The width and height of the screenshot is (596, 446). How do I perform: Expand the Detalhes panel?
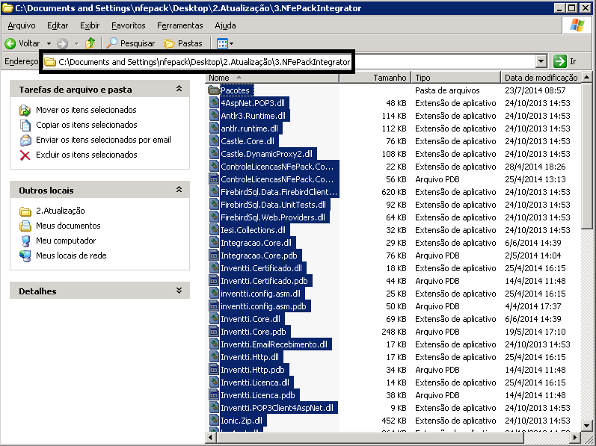179,291
